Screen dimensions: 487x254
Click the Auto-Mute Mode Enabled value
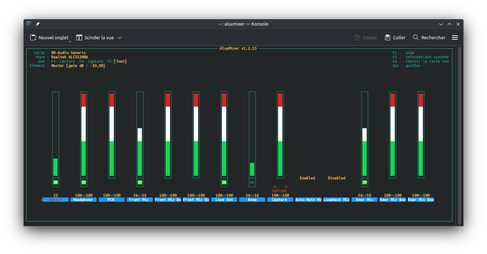[307, 178]
